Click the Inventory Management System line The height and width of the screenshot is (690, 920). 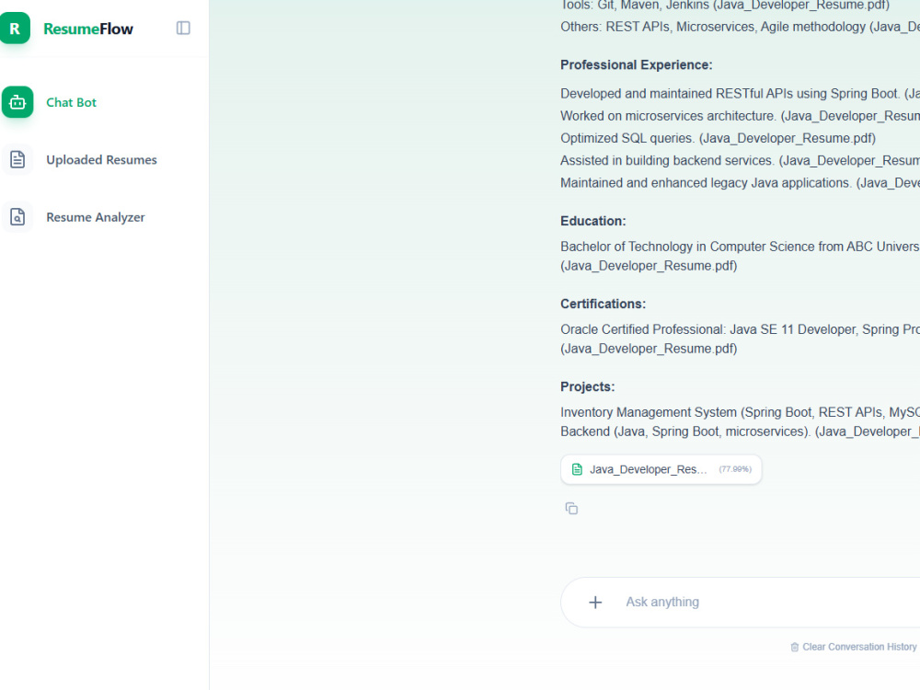coord(740,412)
